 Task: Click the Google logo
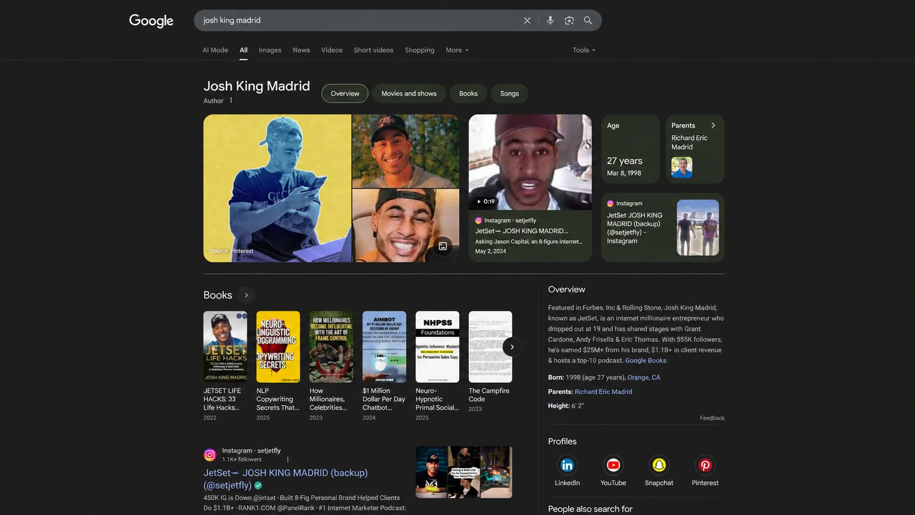click(151, 21)
